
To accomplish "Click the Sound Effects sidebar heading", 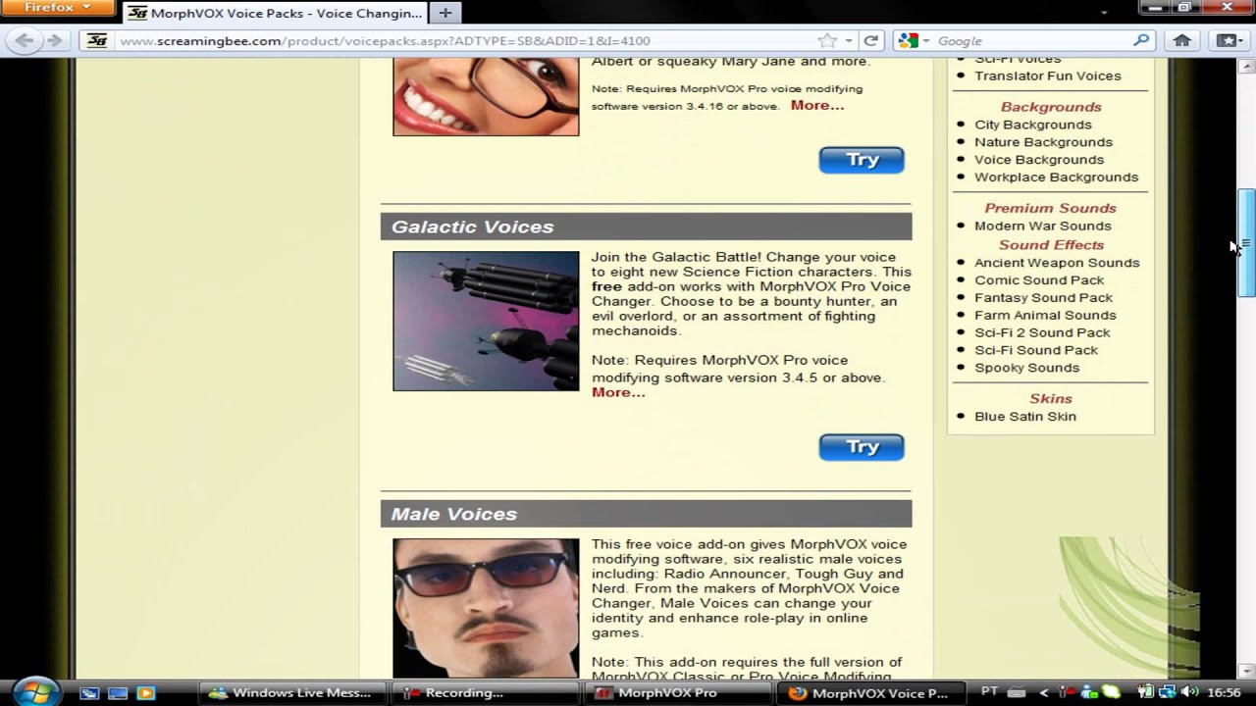I will (1051, 245).
